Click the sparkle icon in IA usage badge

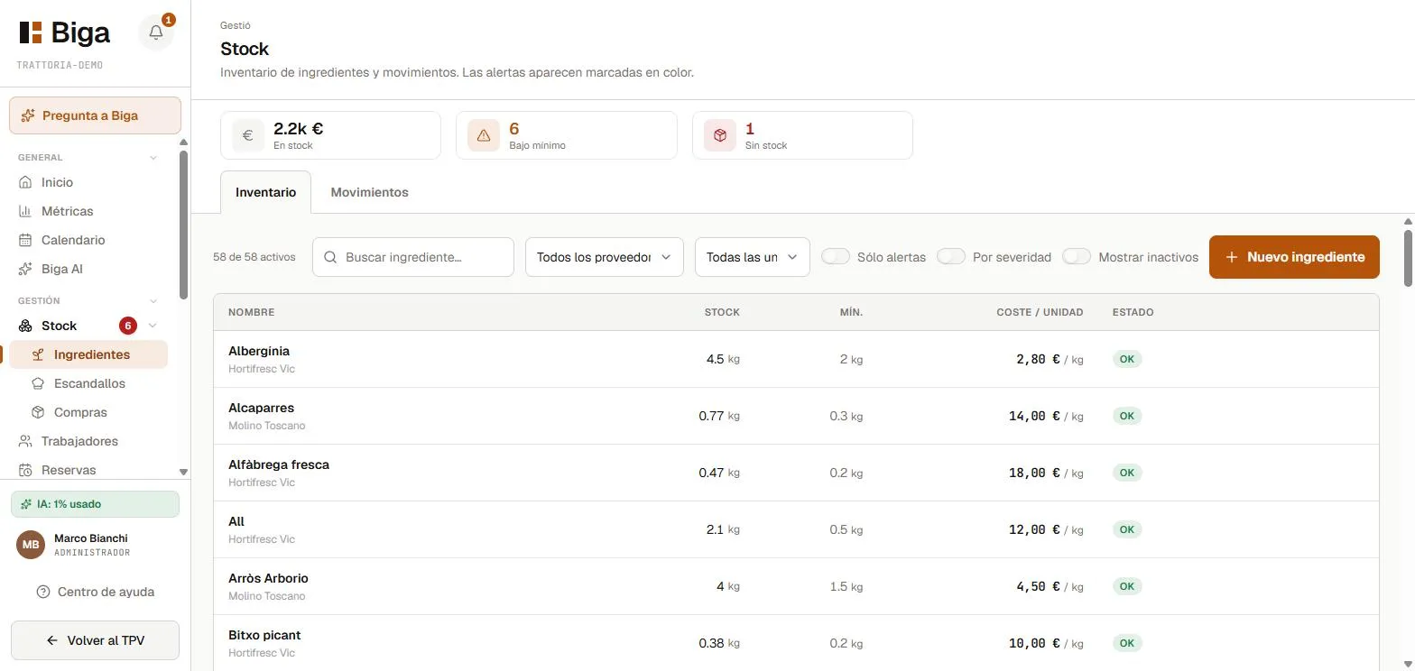point(27,504)
